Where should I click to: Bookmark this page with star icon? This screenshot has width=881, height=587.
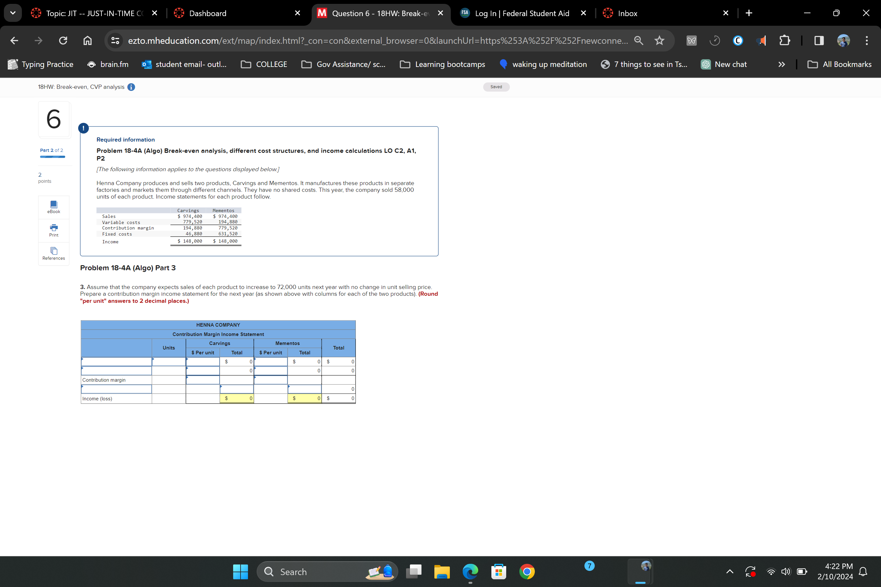[x=659, y=41]
